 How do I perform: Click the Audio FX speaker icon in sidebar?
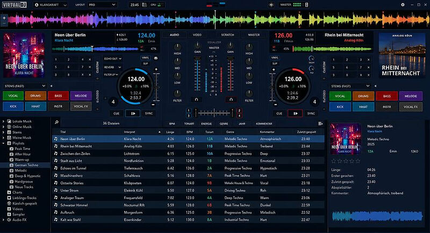[x=9, y=220]
